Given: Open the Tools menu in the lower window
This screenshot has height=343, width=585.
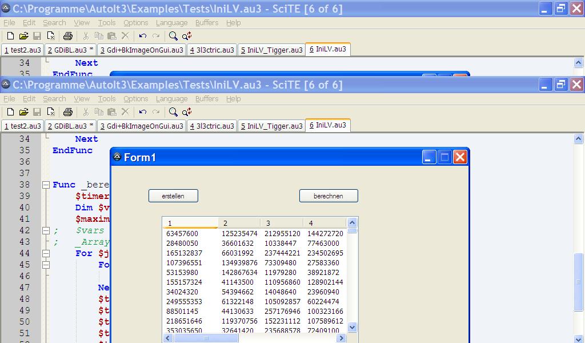Looking at the screenshot, I should click(x=106, y=99).
